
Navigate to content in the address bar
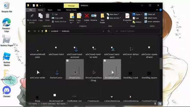coord(55,31)
